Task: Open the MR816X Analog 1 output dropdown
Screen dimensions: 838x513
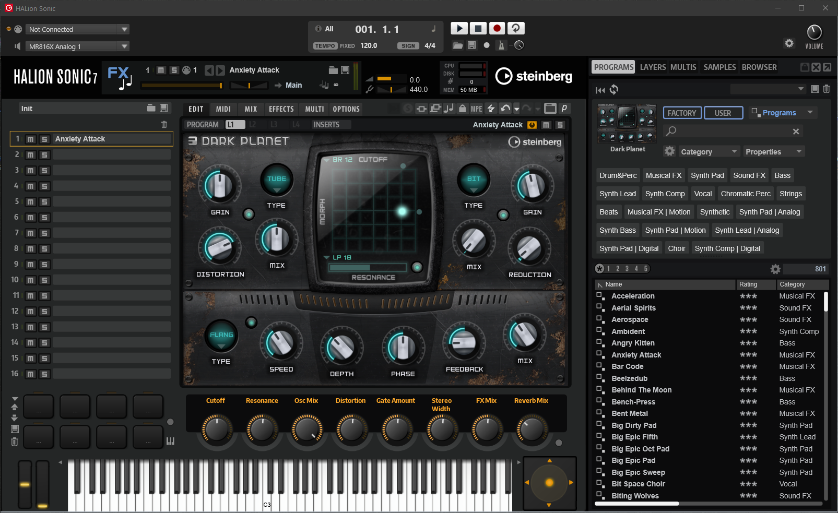Action: tap(78, 46)
